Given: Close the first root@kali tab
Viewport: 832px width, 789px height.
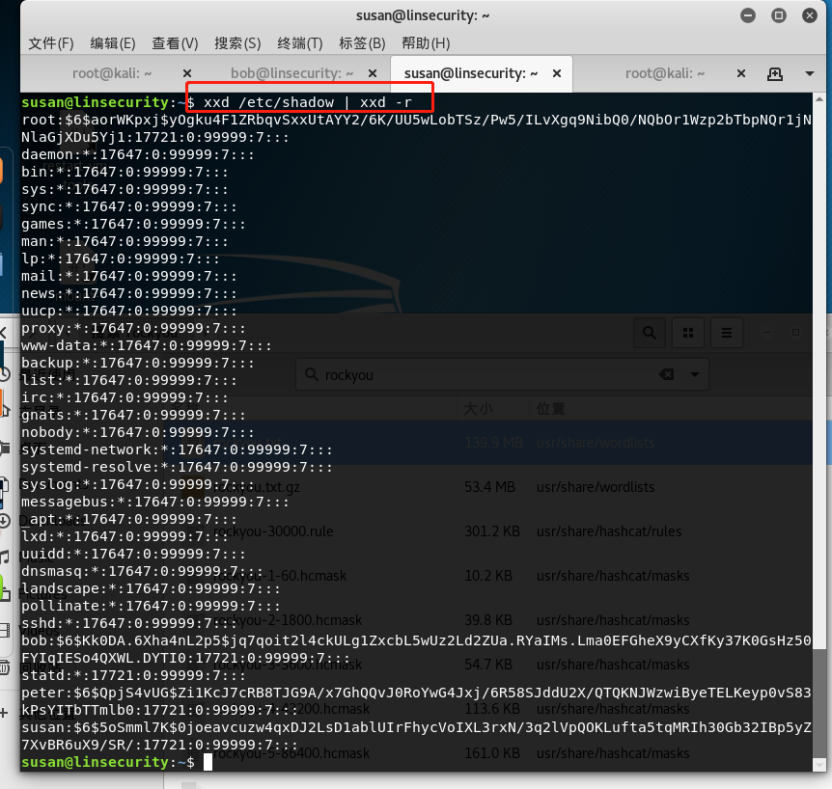Looking at the screenshot, I should click(187, 73).
